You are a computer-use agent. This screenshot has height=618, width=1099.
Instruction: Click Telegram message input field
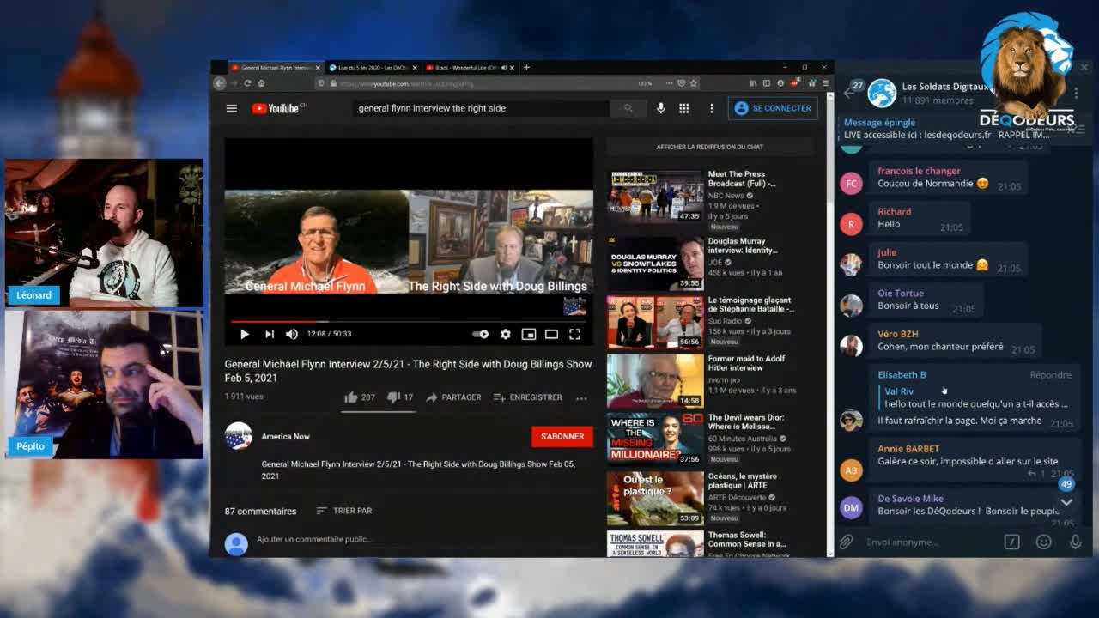(932, 542)
